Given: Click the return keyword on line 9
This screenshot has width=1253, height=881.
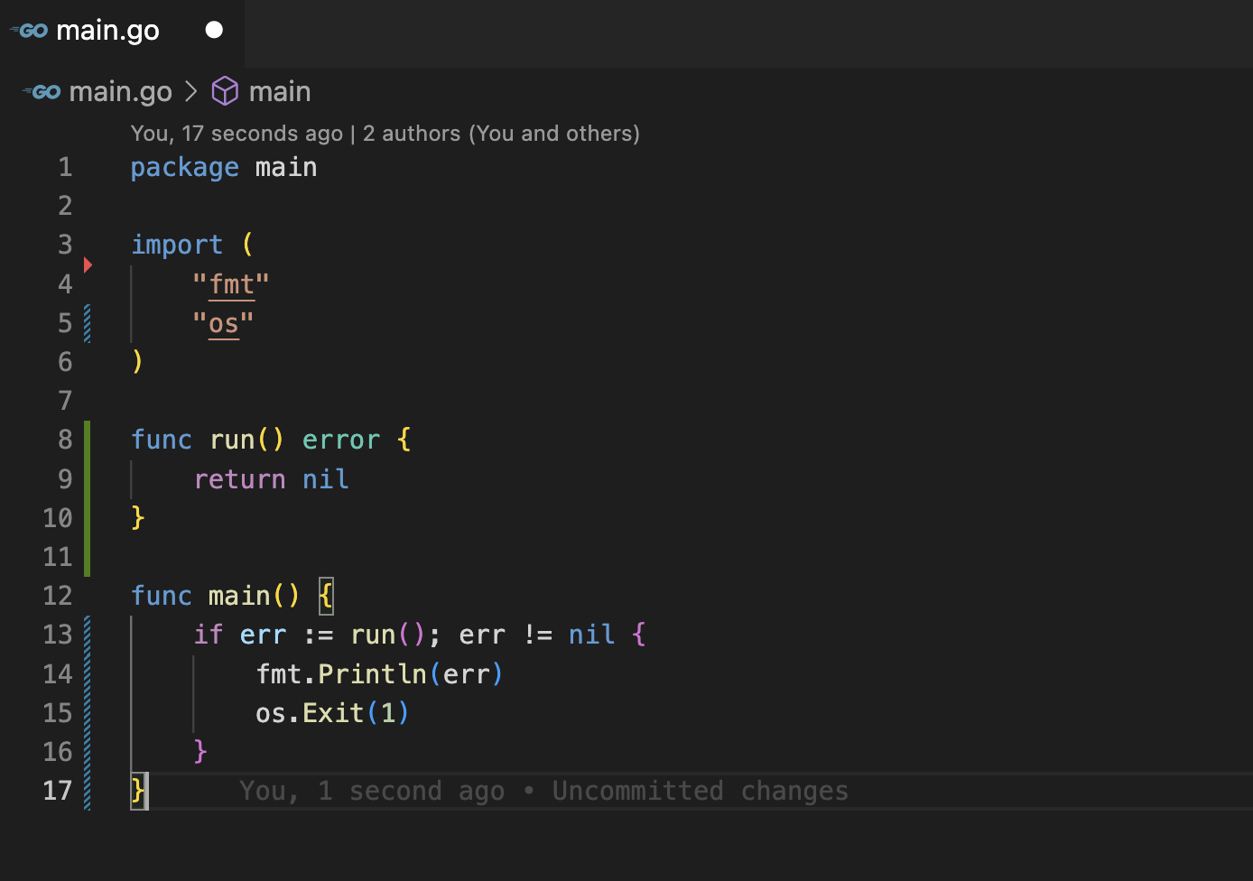Looking at the screenshot, I should coord(239,479).
